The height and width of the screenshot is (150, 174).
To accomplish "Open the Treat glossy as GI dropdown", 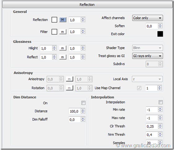I will coord(147,56).
